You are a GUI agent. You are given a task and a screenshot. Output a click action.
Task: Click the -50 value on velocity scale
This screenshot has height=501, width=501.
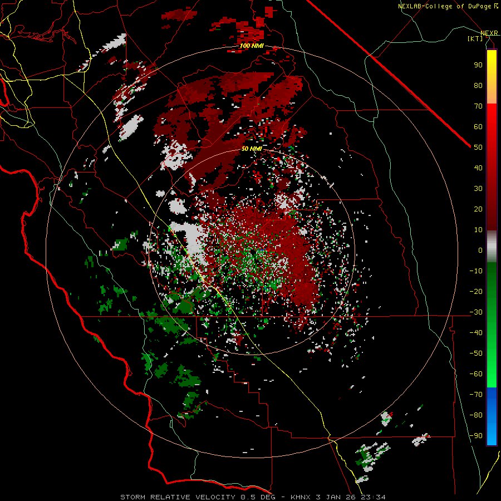pyautogui.click(x=476, y=353)
